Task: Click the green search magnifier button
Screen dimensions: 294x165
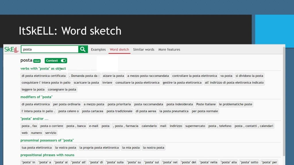Action: [83, 49]
